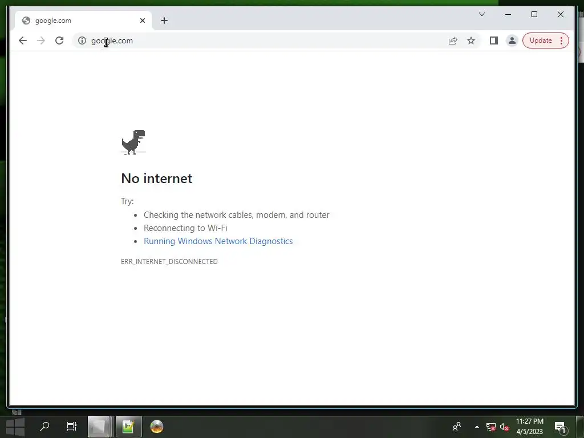Open Running Windows Network Diagnostics link

click(218, 241)
